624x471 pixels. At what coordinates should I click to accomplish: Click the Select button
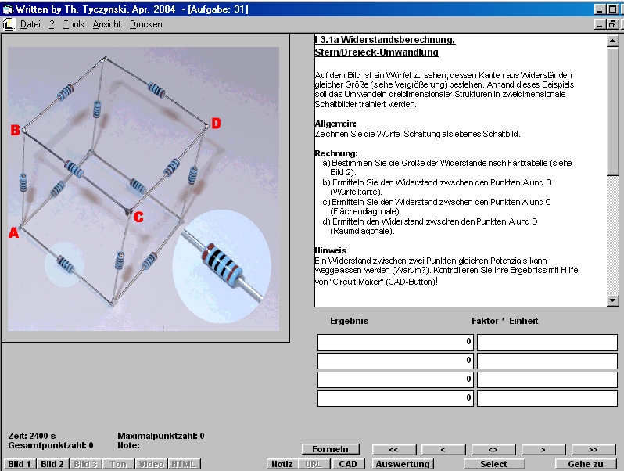click(x=493, y=464)
